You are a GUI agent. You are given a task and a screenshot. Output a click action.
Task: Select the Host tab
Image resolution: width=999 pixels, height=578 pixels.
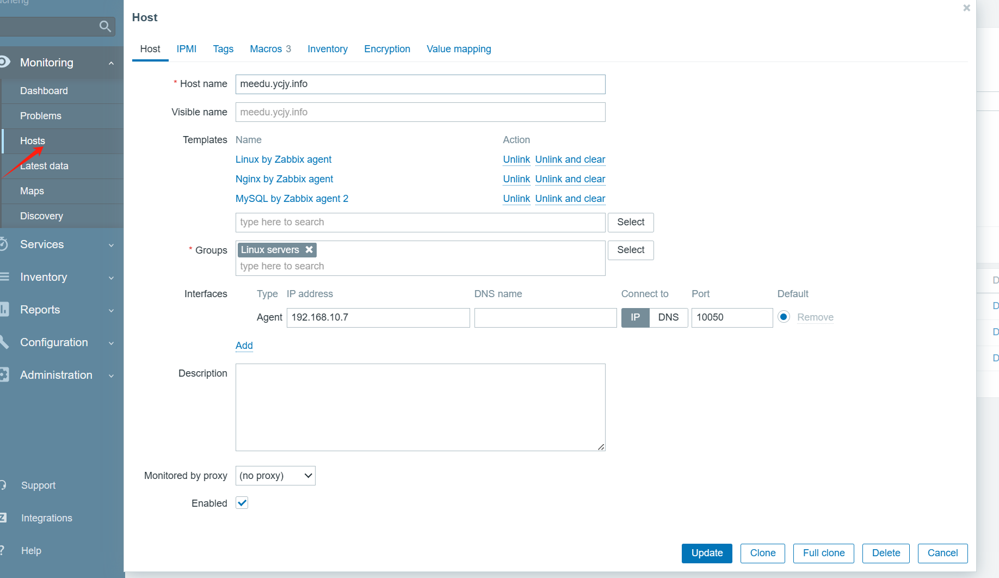pos(150,49)
